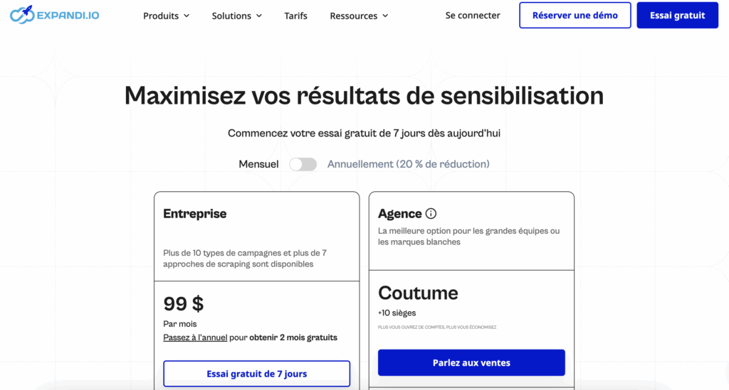Screen dimensions: 729x390
Task: Click the info icon next to Agence
Action: pyautogui.click(x=431, y=214)
